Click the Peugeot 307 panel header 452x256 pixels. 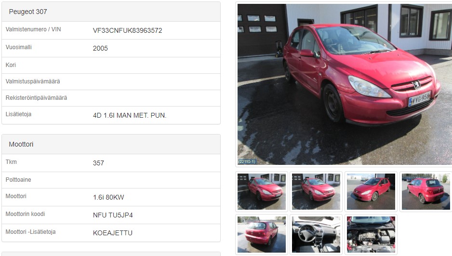pos(111,12)
